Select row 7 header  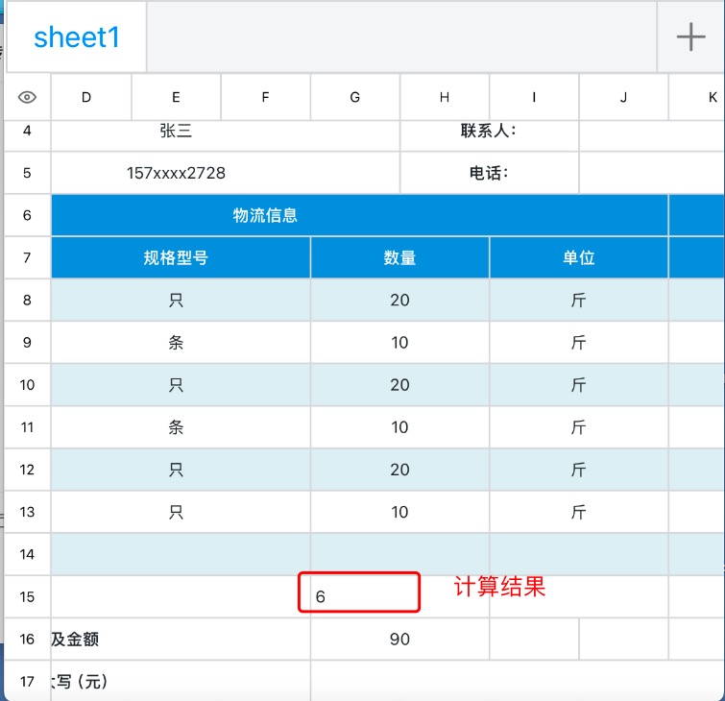pyautogui.click(x=27, y=257)
